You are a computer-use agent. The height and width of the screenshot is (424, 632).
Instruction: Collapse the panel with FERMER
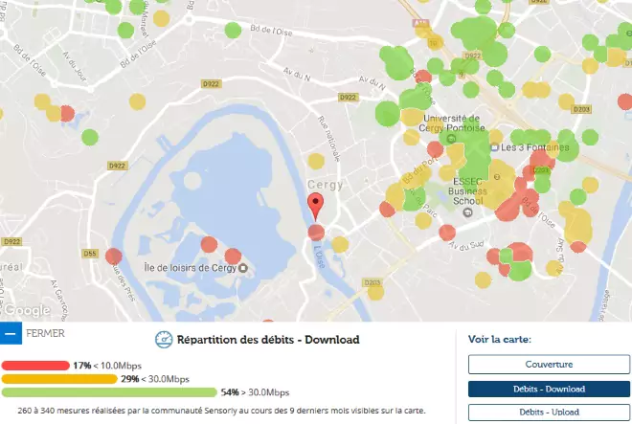coord(46,333)
